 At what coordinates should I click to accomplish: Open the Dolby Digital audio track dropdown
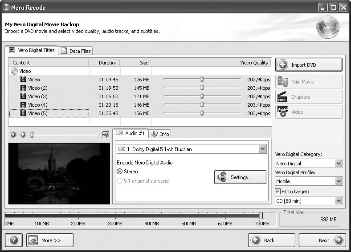point(262,149)
